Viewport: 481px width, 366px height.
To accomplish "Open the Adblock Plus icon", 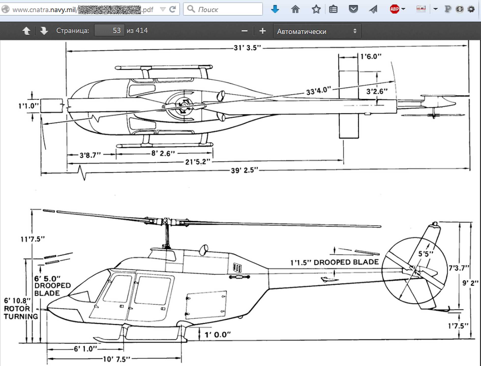I will coord(394,9).
